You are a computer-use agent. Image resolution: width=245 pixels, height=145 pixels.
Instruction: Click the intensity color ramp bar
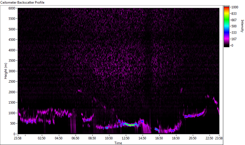pos(226,26)
